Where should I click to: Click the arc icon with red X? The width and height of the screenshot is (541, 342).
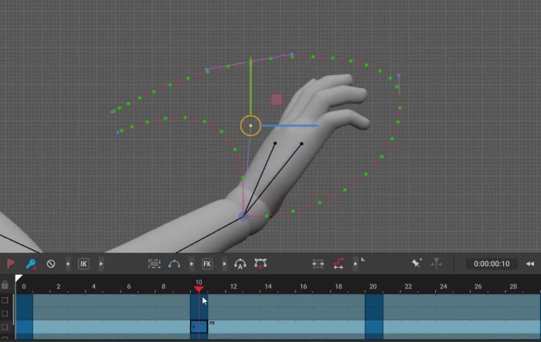[260, 263]
